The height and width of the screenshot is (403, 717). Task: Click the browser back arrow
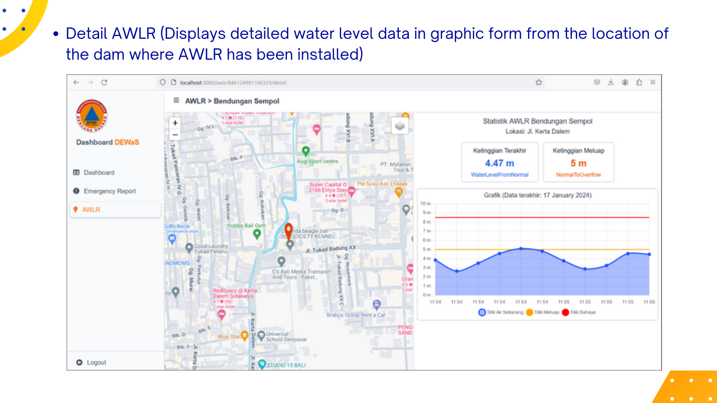point(76,82)
